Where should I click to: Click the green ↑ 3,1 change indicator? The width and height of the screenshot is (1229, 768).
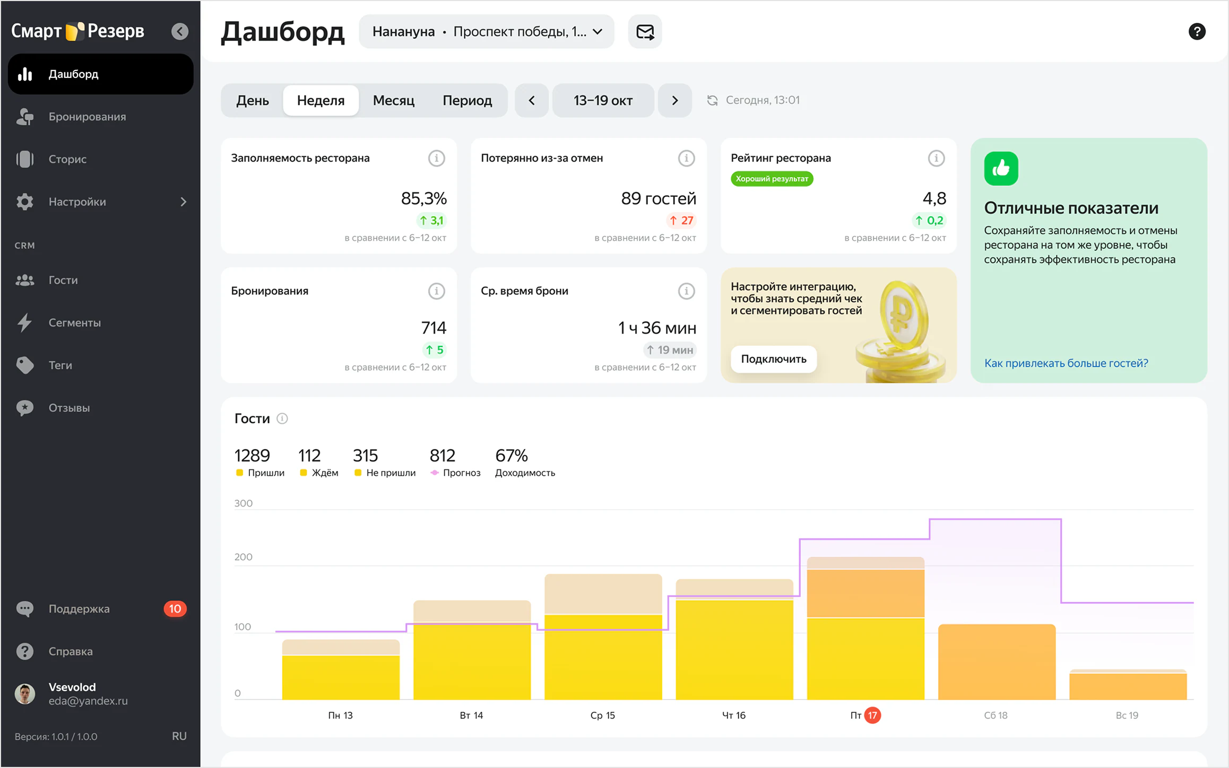point(431,221)
